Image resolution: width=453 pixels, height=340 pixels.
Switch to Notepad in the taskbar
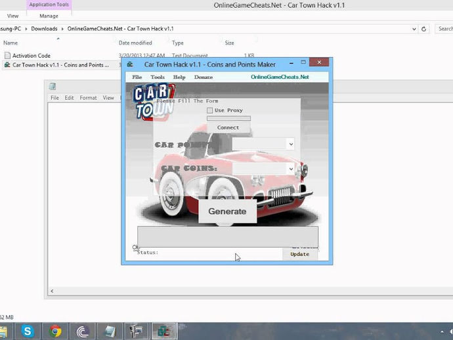tap(110, 331)
